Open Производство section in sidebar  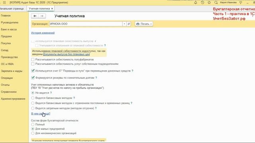pyautogui.click(x=9, y=57)
